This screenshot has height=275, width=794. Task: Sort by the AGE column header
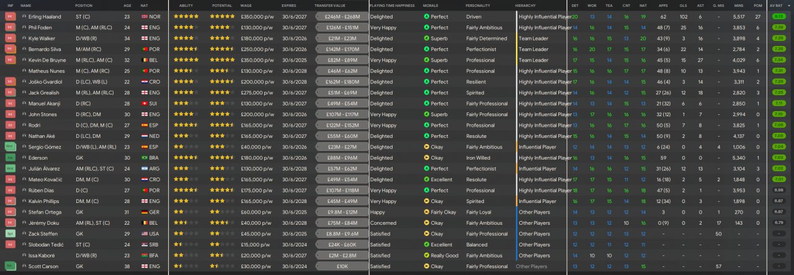(x=127, y=5)
